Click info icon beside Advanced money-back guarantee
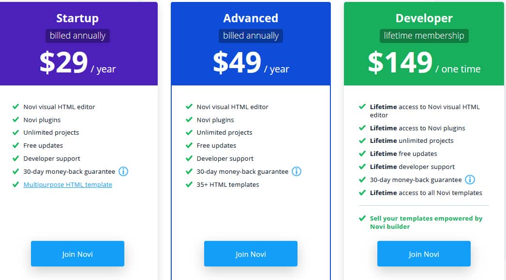This screenshot has height=280, width=506. (297, 171)
